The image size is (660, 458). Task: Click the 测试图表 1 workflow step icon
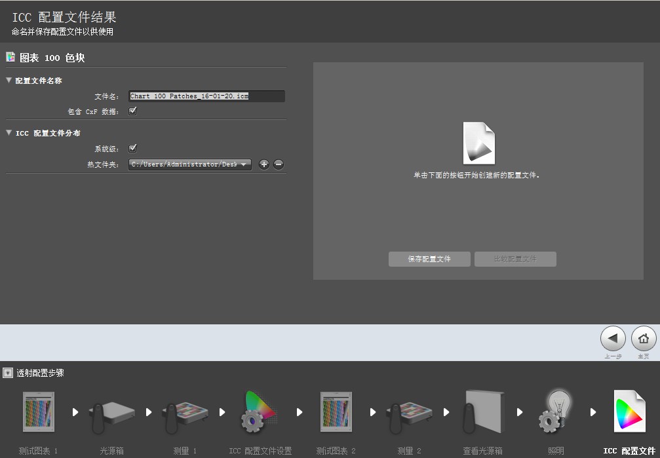(38, 412)
